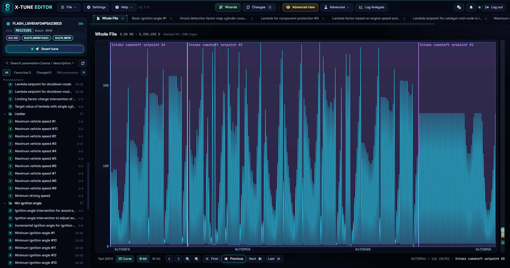Click the M icon of Minimum ignition angle #1

coord(10,233)
